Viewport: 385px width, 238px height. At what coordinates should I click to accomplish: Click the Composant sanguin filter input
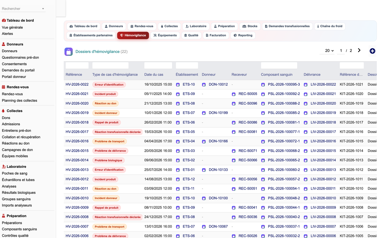click(279, 65)
